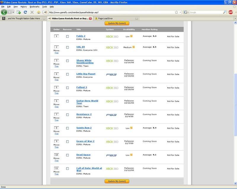The height and width of the screenshot is (189, 237).
Task: Move NHL 09 to Top
Action: tap(56, 53)
